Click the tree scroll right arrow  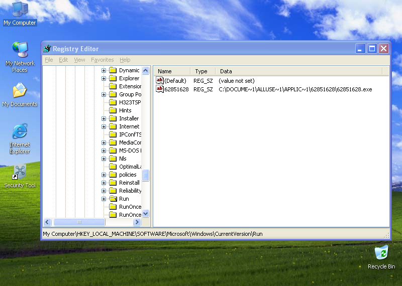coord(137,222)
